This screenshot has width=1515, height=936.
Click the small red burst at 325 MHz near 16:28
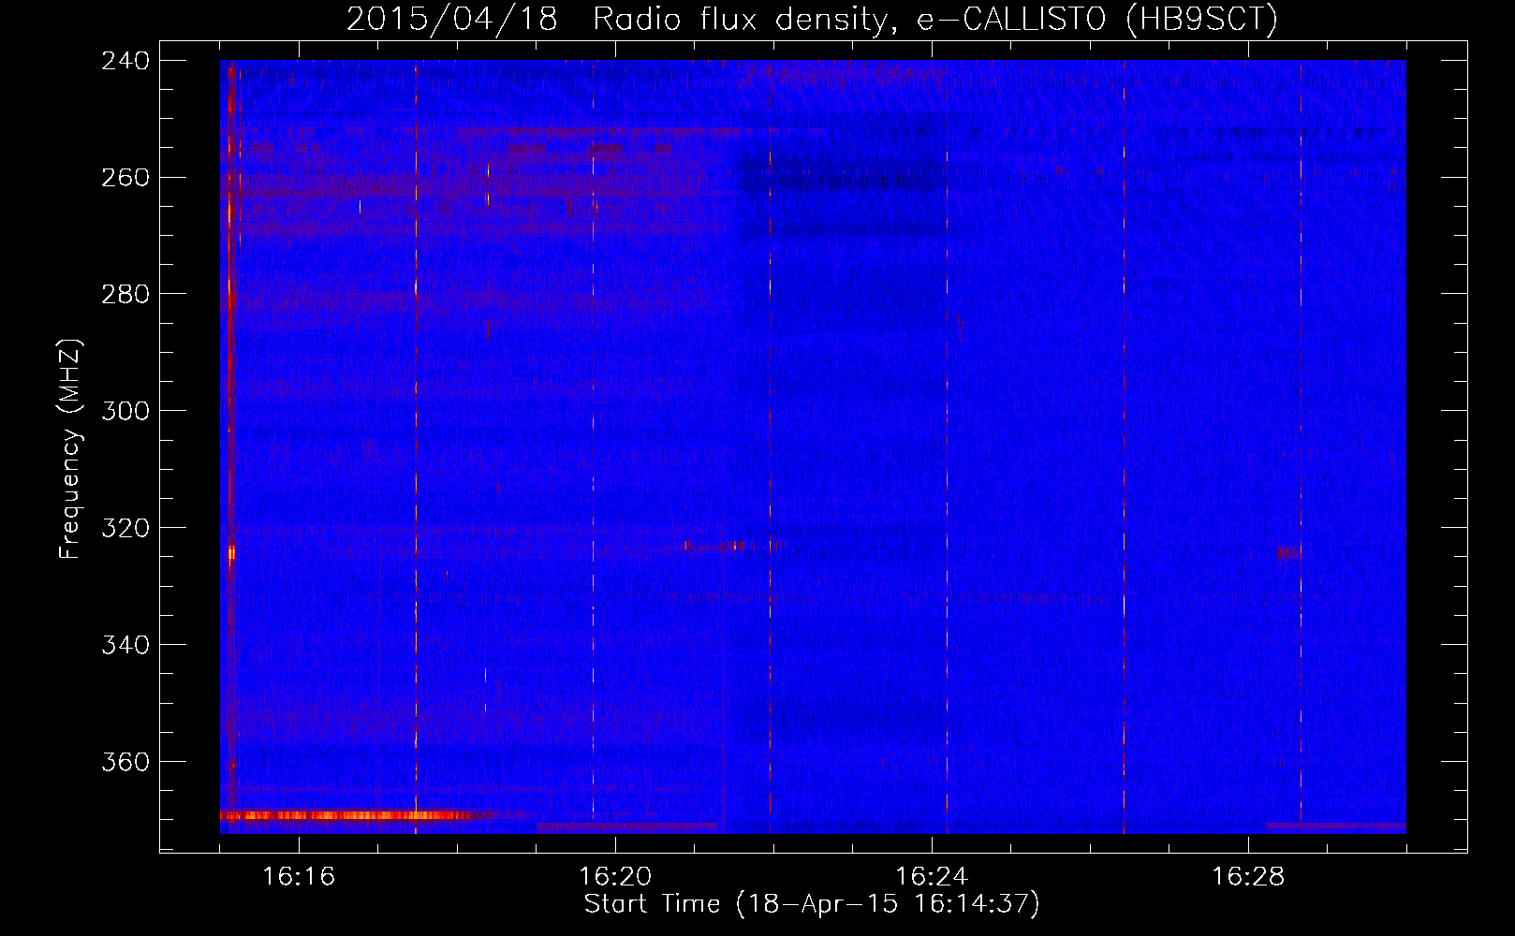tap(1288, 553)
